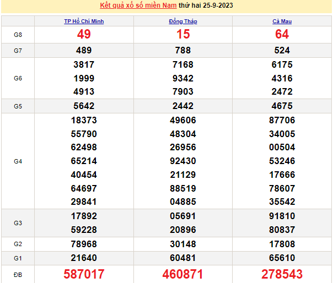Select red G8 number 15
333x283 pixels.
[183, 34]
